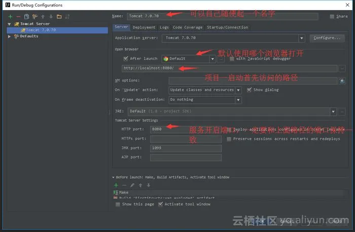The height and width of the screenshot is (232, 355).
Task: Click the AJP port field
Action: (x=186, y=158)
